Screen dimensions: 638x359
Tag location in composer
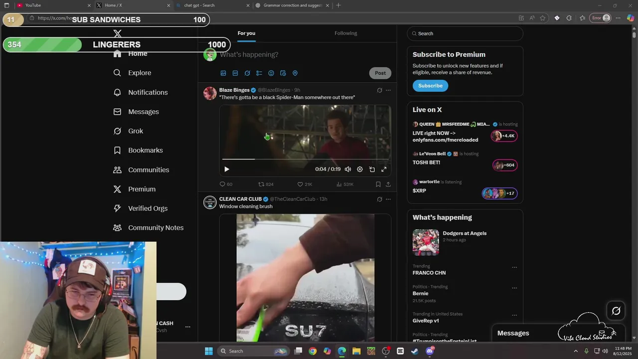(x=295, y=73)
